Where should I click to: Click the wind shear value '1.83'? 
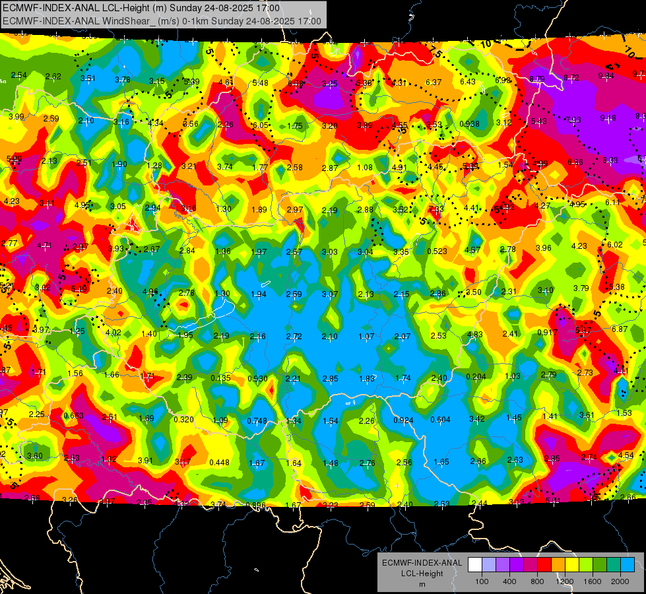click(x=366, y=379)
